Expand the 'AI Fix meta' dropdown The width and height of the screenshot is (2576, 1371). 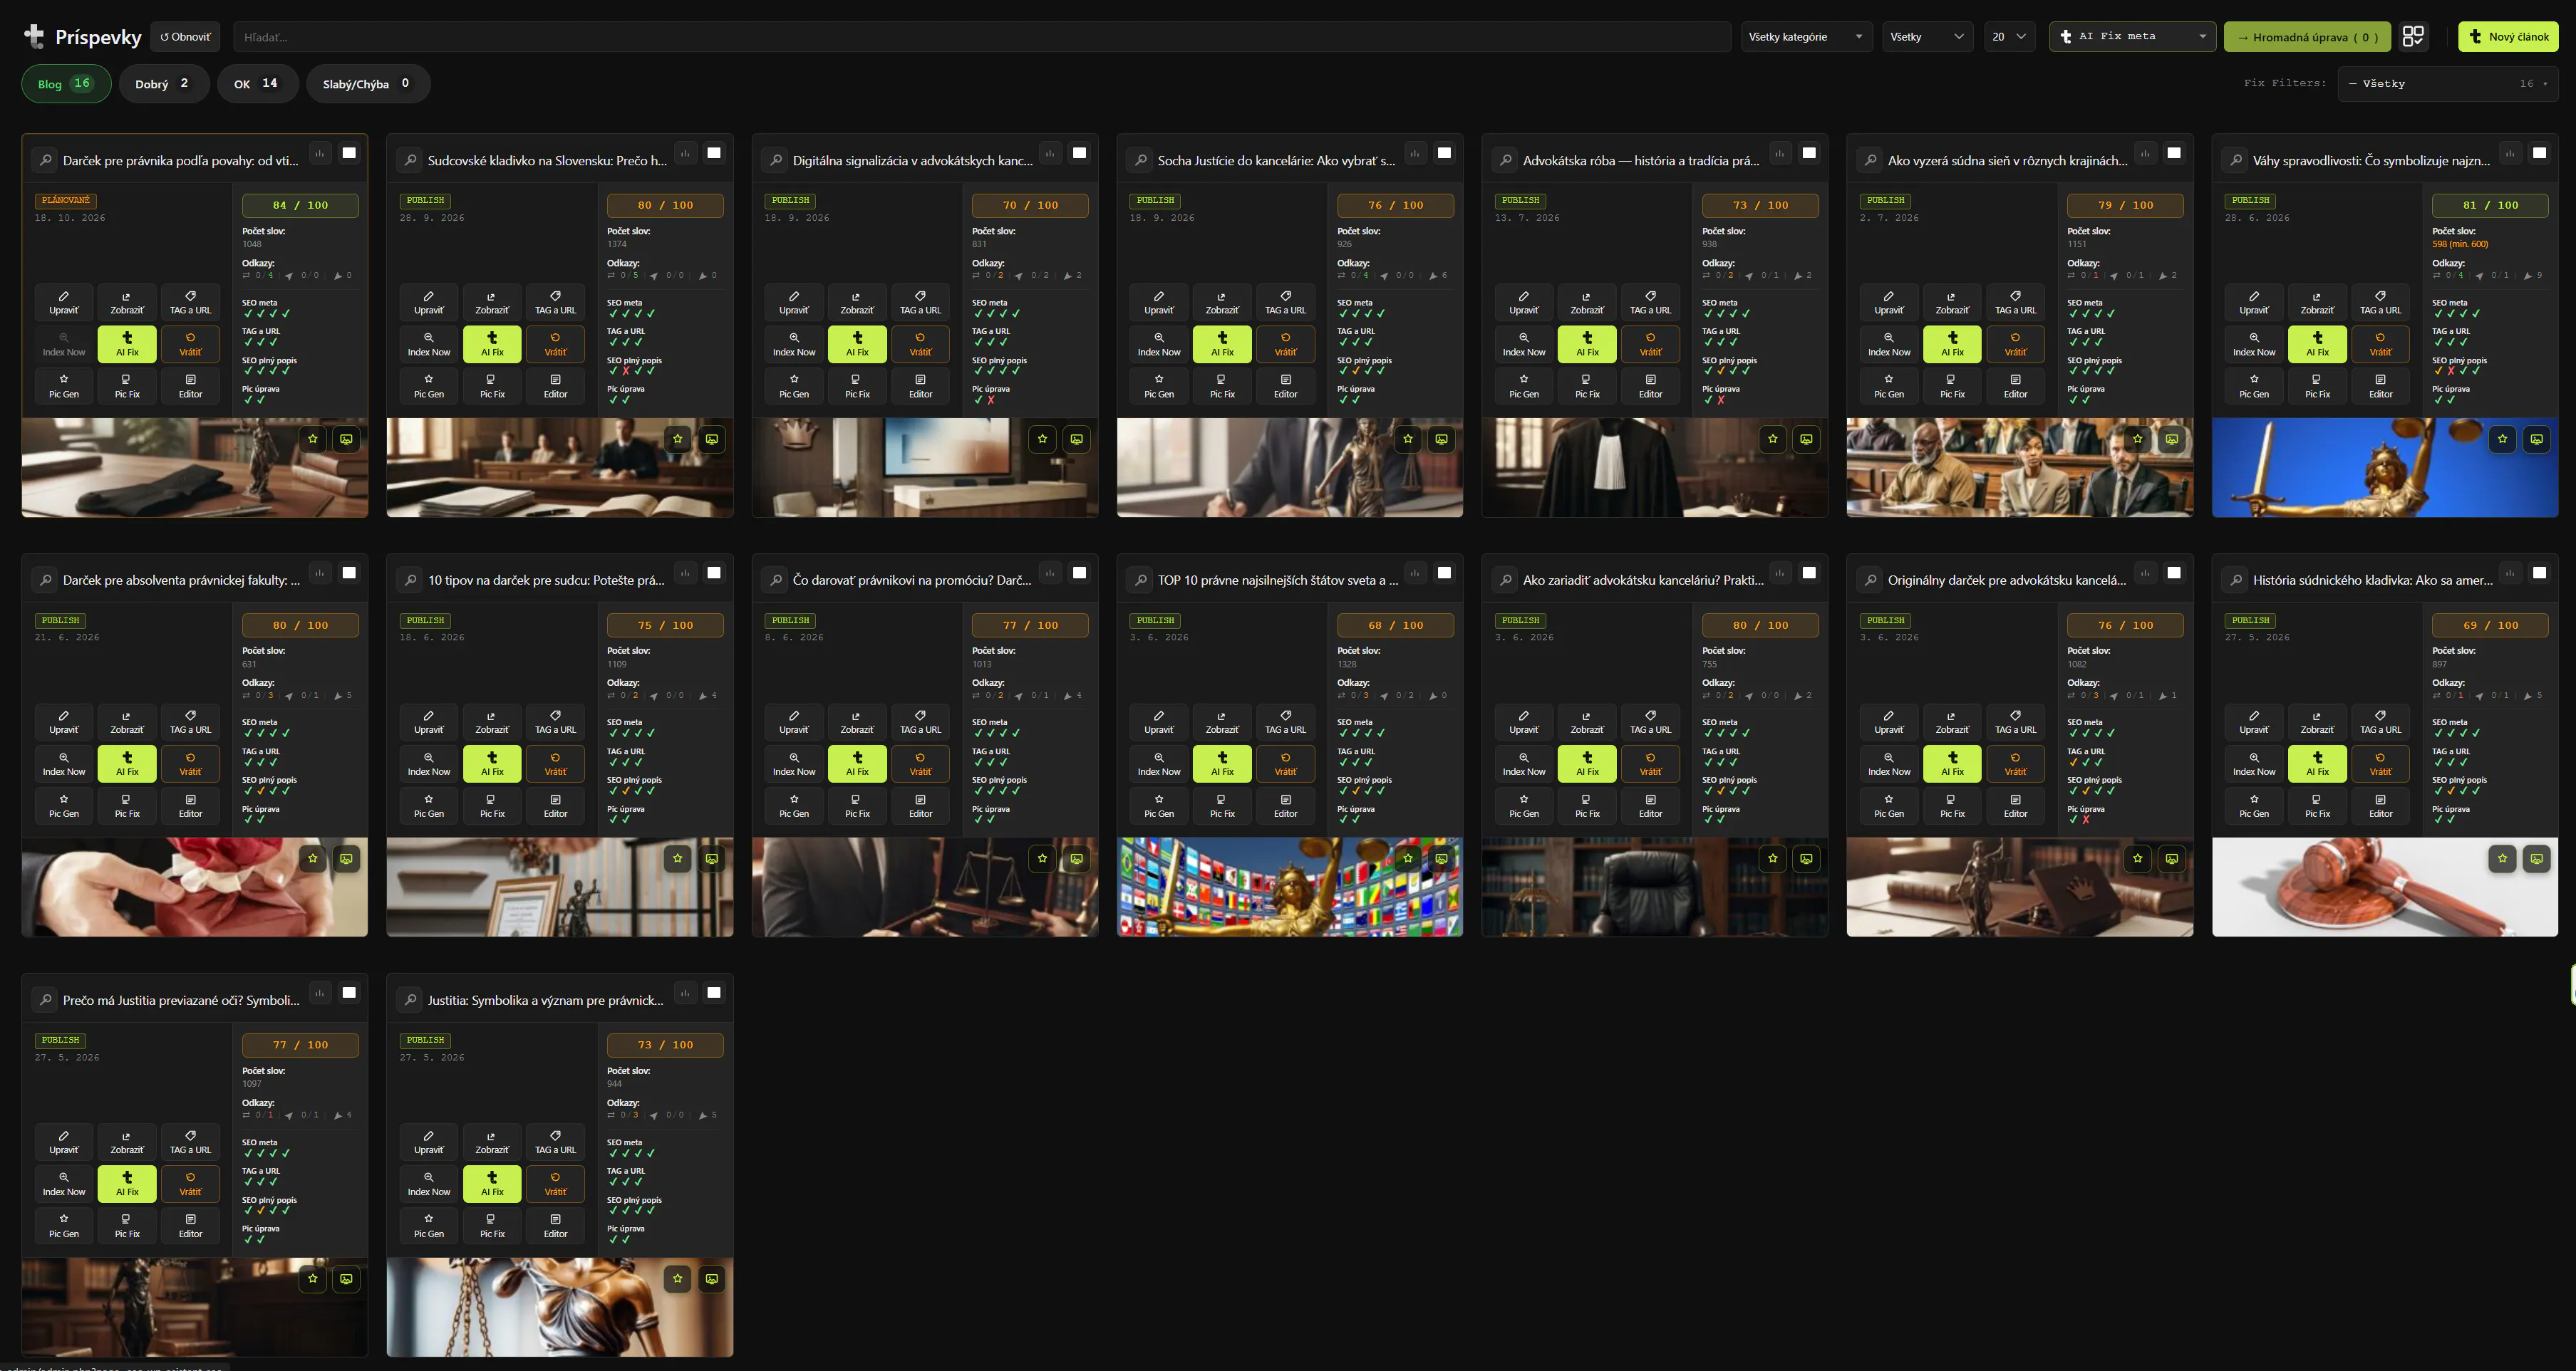pos(2132,37)
